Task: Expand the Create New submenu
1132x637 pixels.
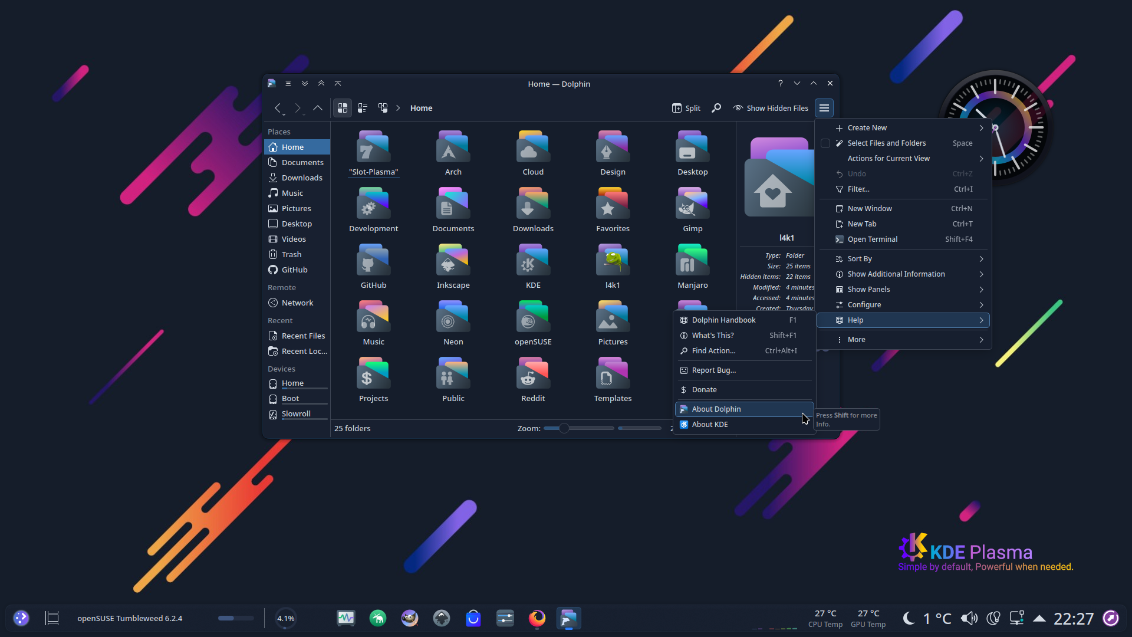Action: [903, 128]
